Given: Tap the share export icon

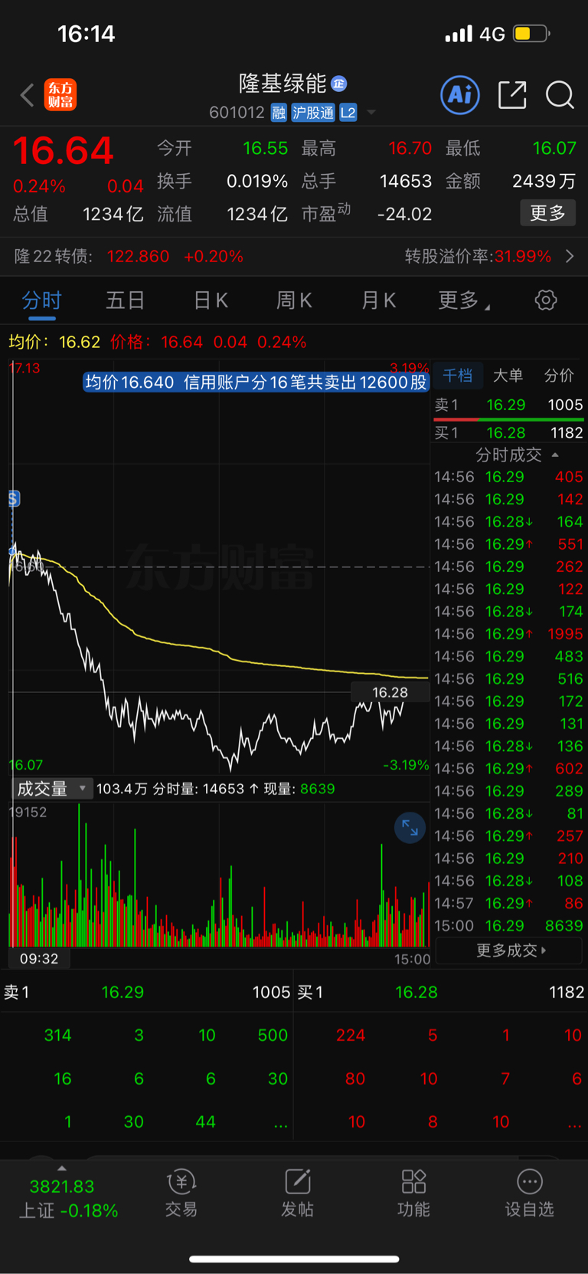Looking at the screenshot, I should pos(512,95).
